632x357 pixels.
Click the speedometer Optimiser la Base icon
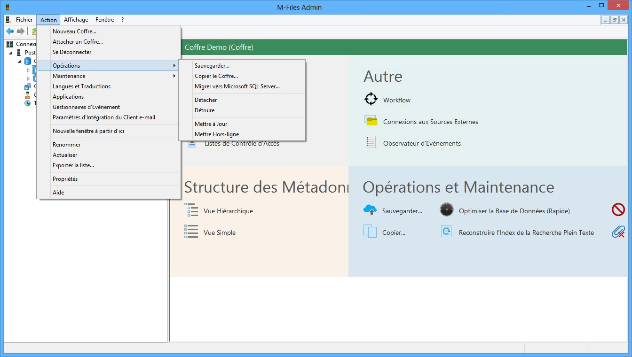tap(446, 210)
